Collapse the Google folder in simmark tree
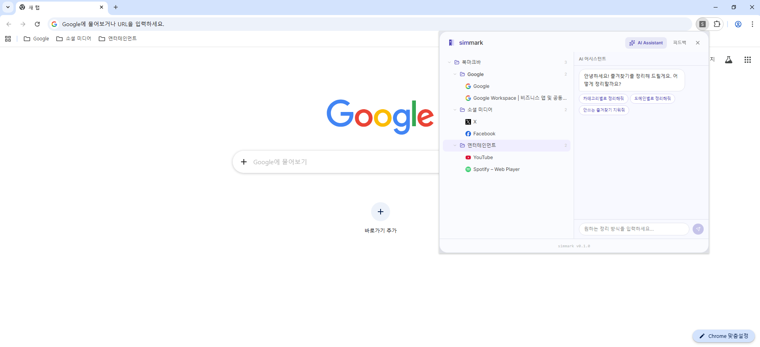Viewport: 760px width, 347px height. tap(455, 74)
